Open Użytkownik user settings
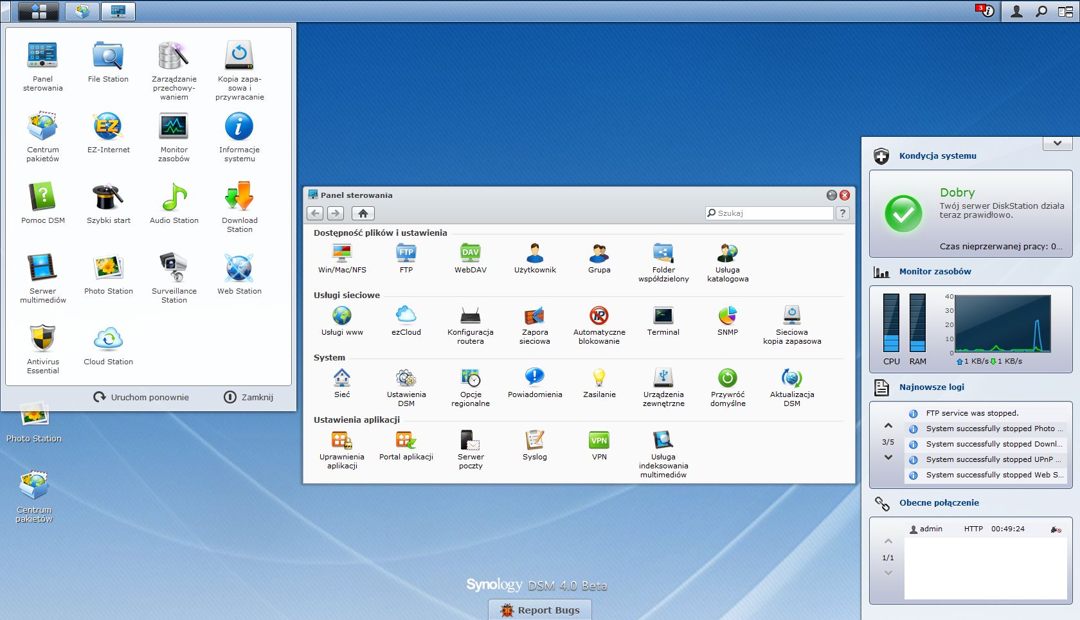 click(x=535, y=258)
